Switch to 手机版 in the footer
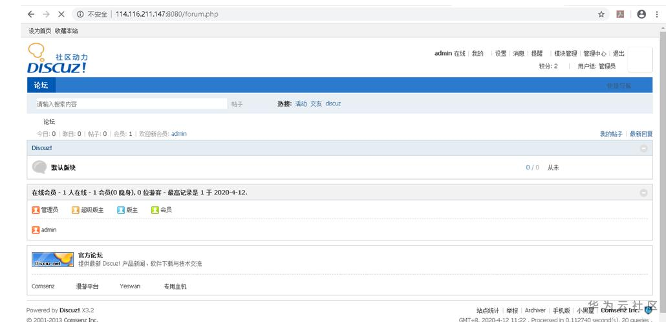The width and height of the screenshot is (666, 322). click(x=561, y=310)
